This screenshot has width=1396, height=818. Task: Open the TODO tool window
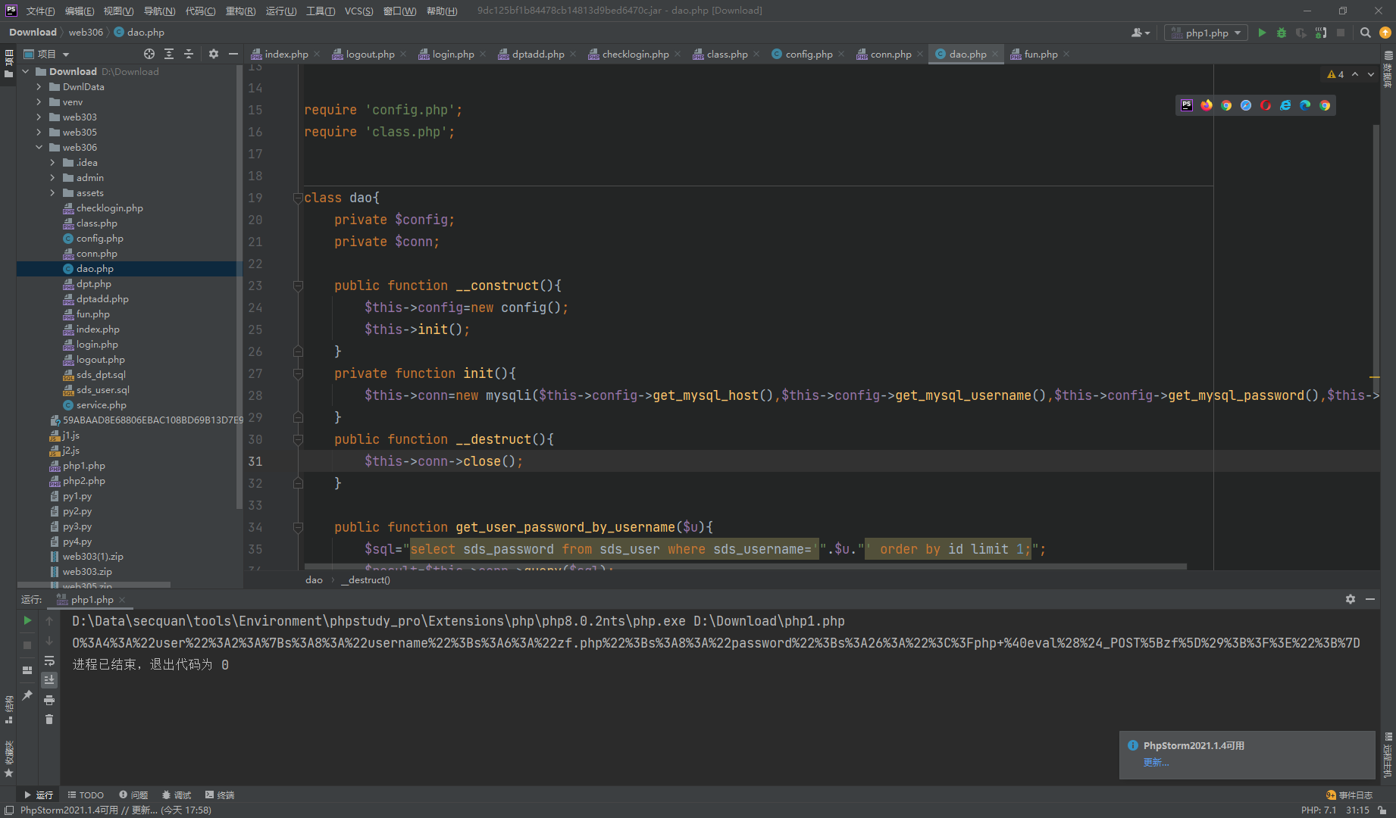[x=86, y=795]
